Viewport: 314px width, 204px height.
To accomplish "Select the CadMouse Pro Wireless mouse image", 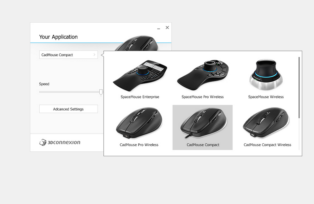I will coord(139,124).
